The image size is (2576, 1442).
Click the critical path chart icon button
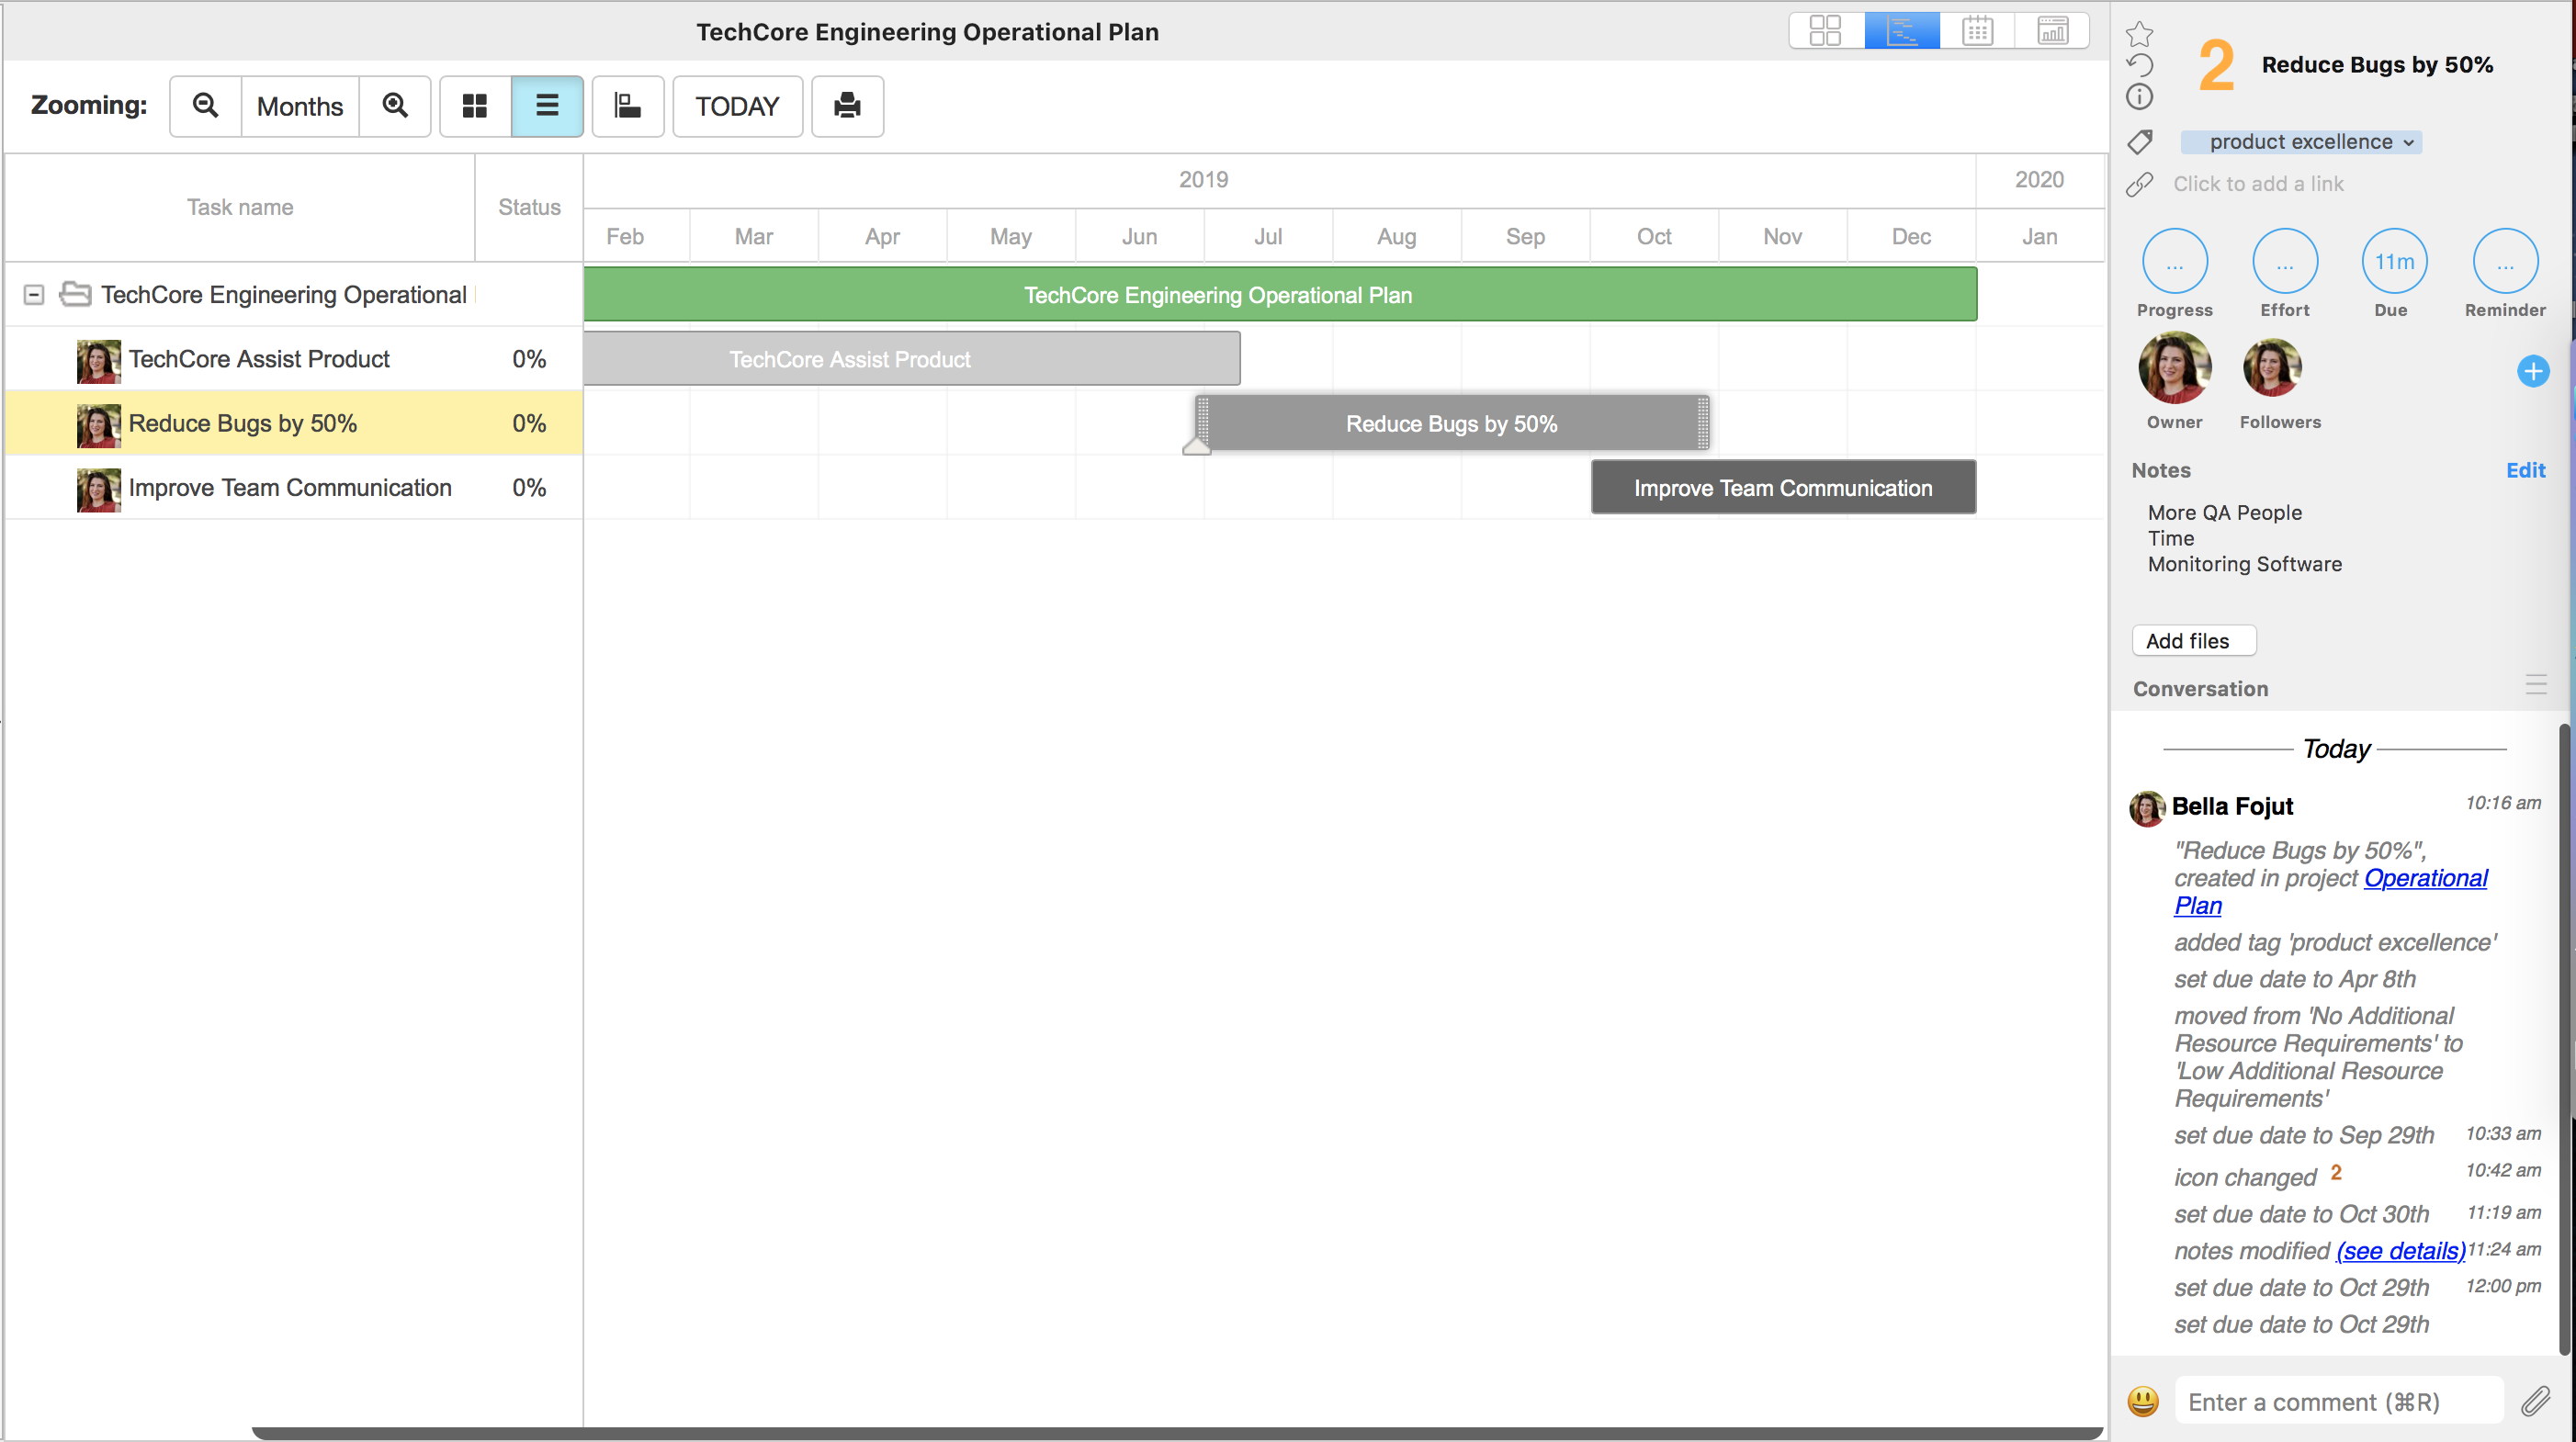click(x=628, y=106)
